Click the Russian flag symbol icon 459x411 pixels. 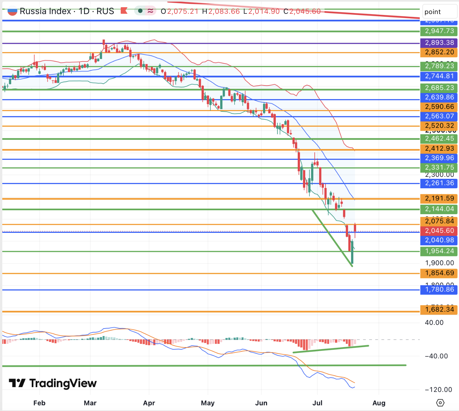click(x=12, y=11)
